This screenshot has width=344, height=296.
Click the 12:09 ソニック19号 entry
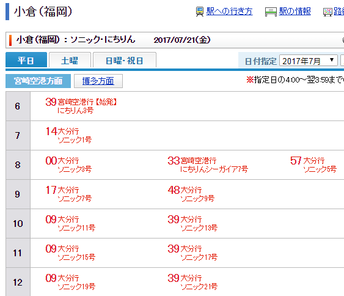(70, 282)
